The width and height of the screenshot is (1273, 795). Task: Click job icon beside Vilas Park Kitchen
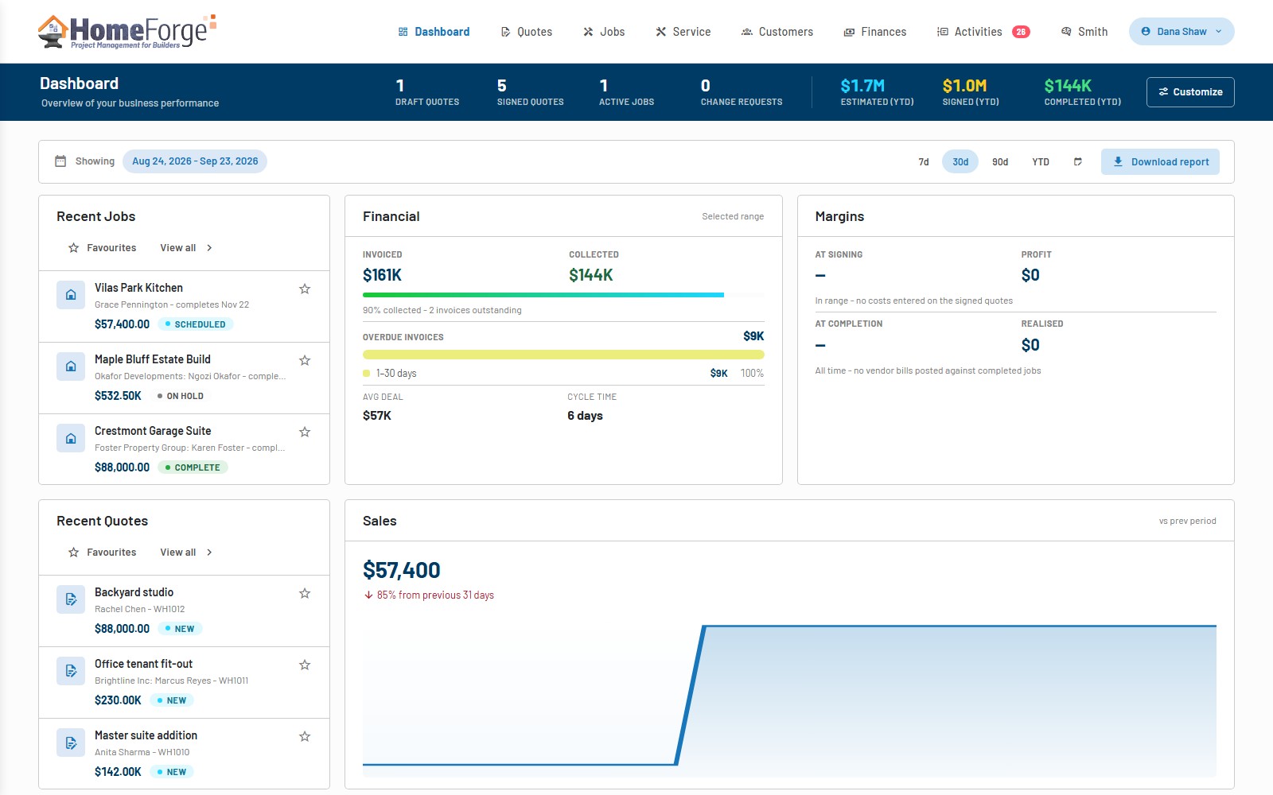pos(71,295)
